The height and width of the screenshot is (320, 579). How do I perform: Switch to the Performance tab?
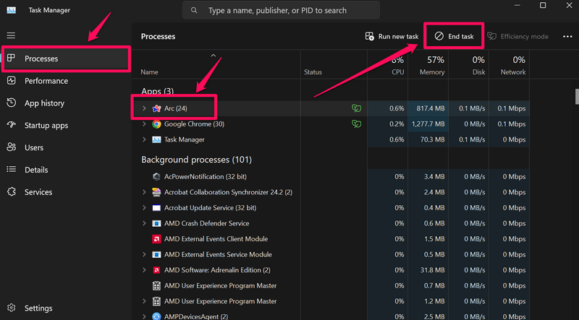(46, 81)
